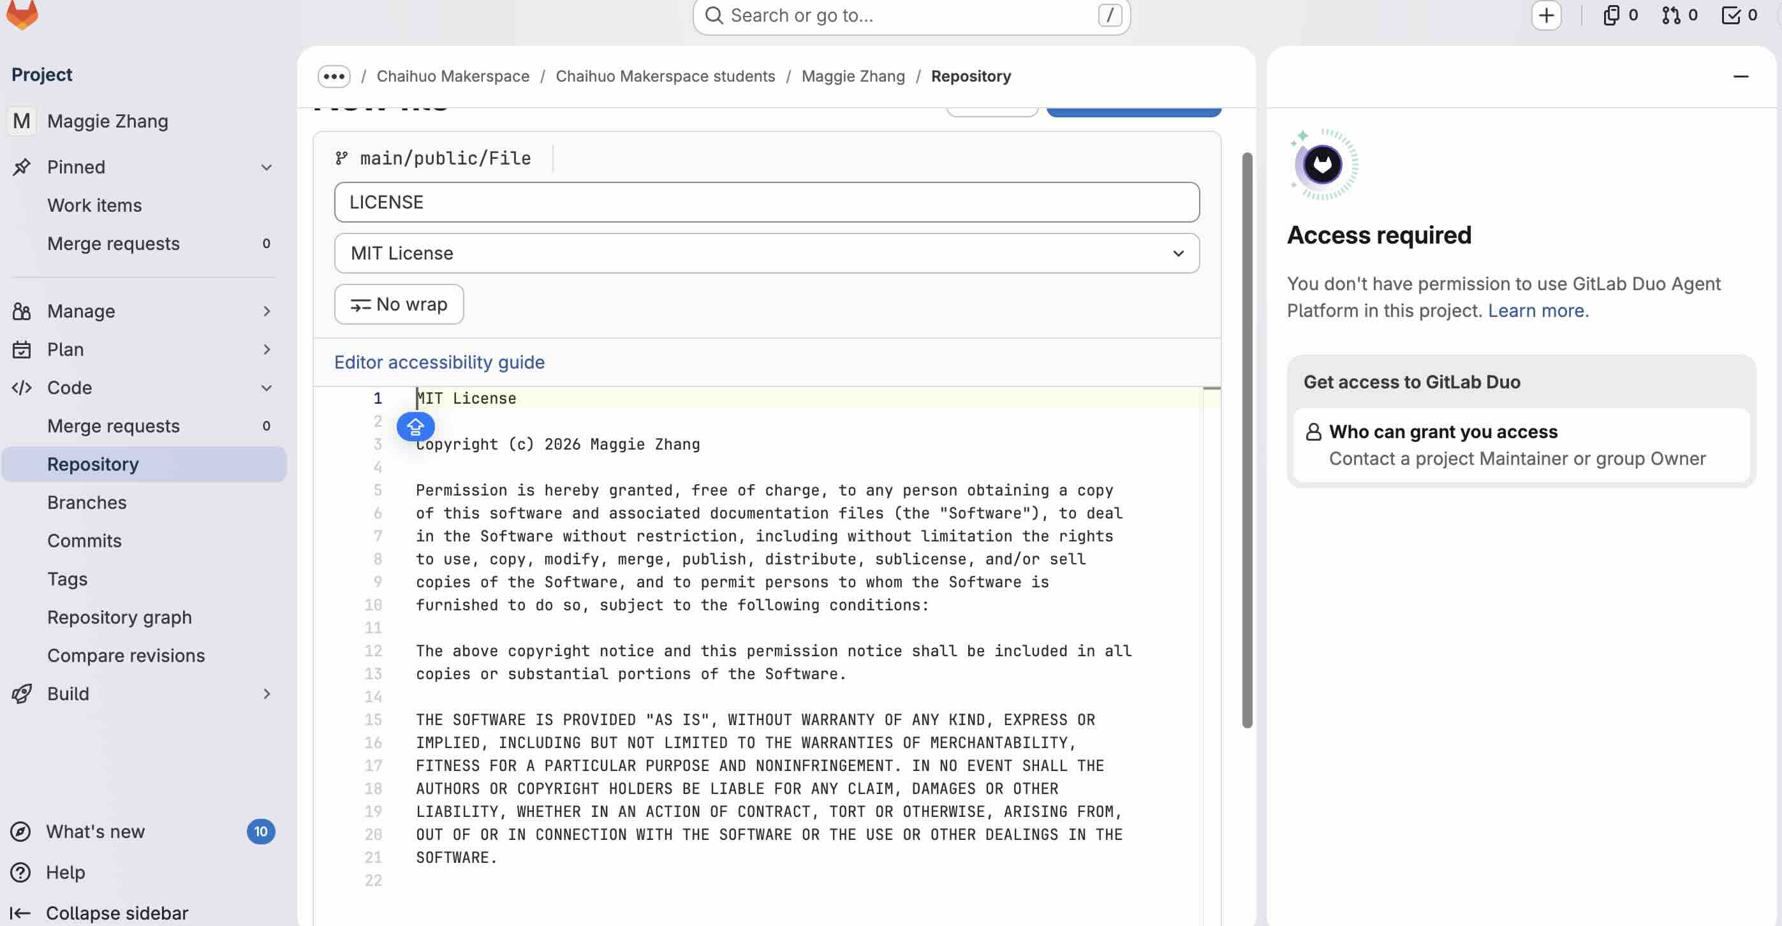Click the Manage users icon
This screenshot has height=926, width=1782.
coord(22,311)
